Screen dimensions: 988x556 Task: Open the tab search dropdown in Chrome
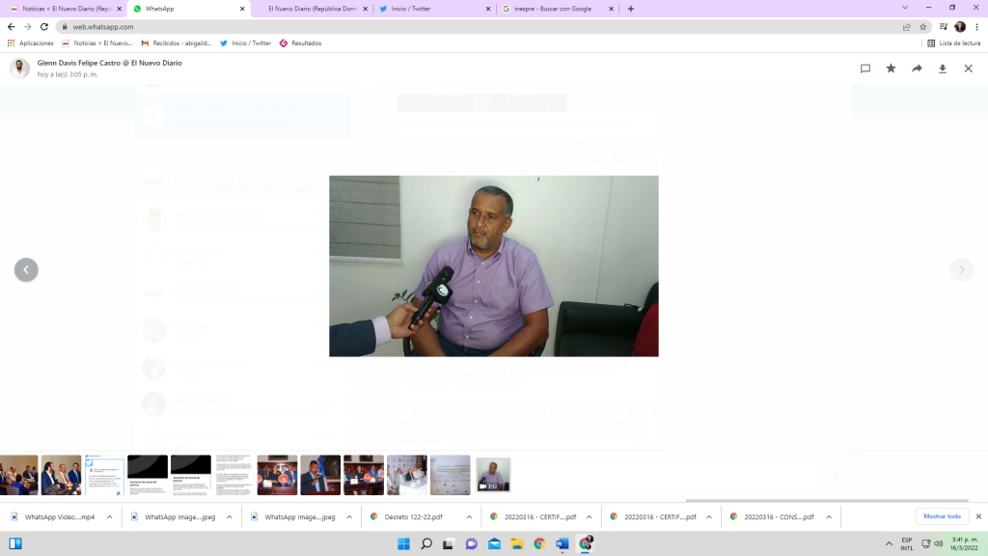click(x=905, y=8)
